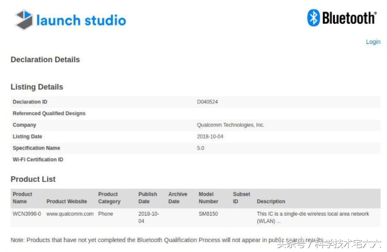Click the Phone product category cell

click(x=105, y=214)
